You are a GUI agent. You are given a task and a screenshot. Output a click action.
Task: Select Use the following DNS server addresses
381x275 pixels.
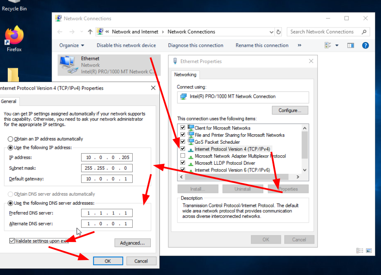[10, 203]
